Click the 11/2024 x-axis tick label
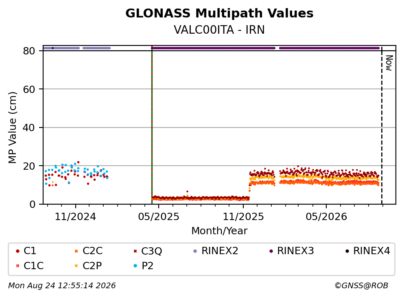The height and width of the screenshot is (298, 404). 75,217
